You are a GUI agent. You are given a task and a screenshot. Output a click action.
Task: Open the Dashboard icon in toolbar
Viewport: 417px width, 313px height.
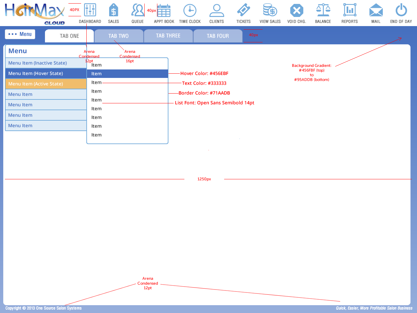(90, 10)
